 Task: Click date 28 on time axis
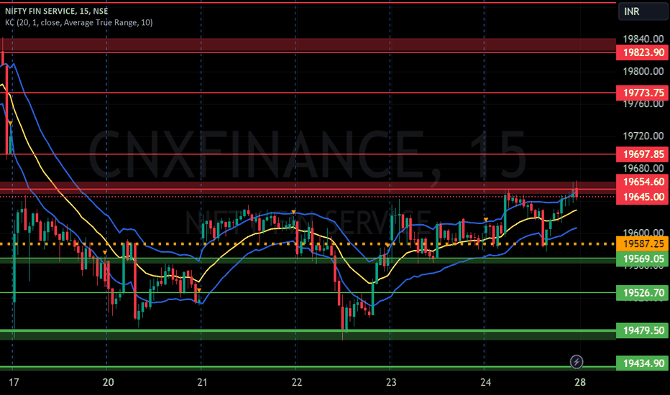click(580, 382)
